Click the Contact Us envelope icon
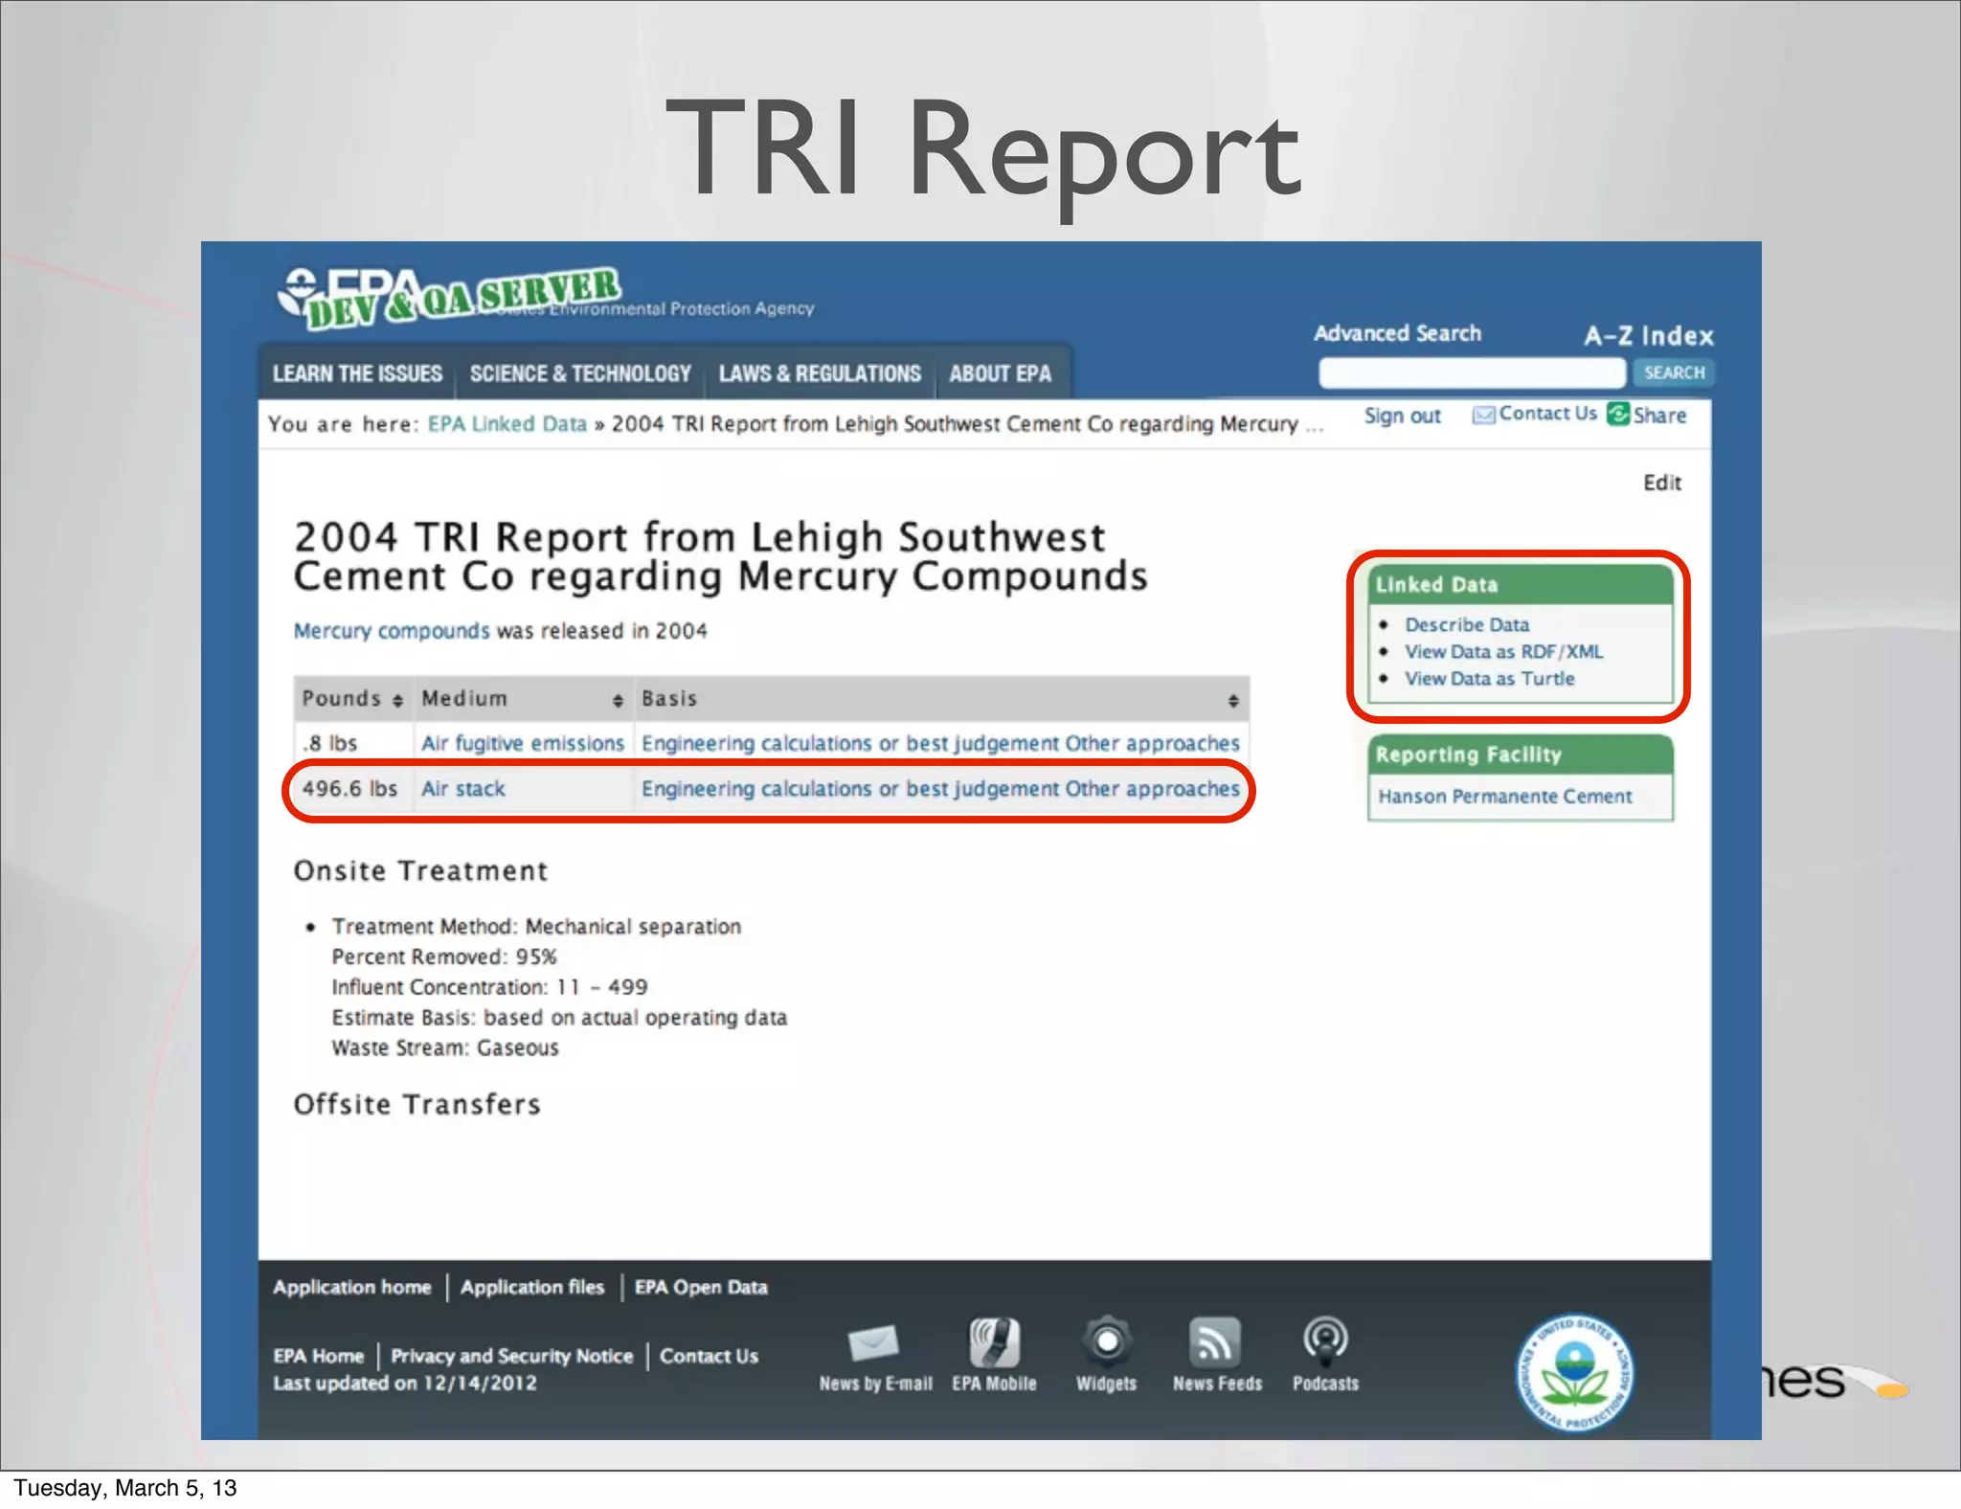Screen dimensions: 1961x1509 click(x=1483, y=415)
